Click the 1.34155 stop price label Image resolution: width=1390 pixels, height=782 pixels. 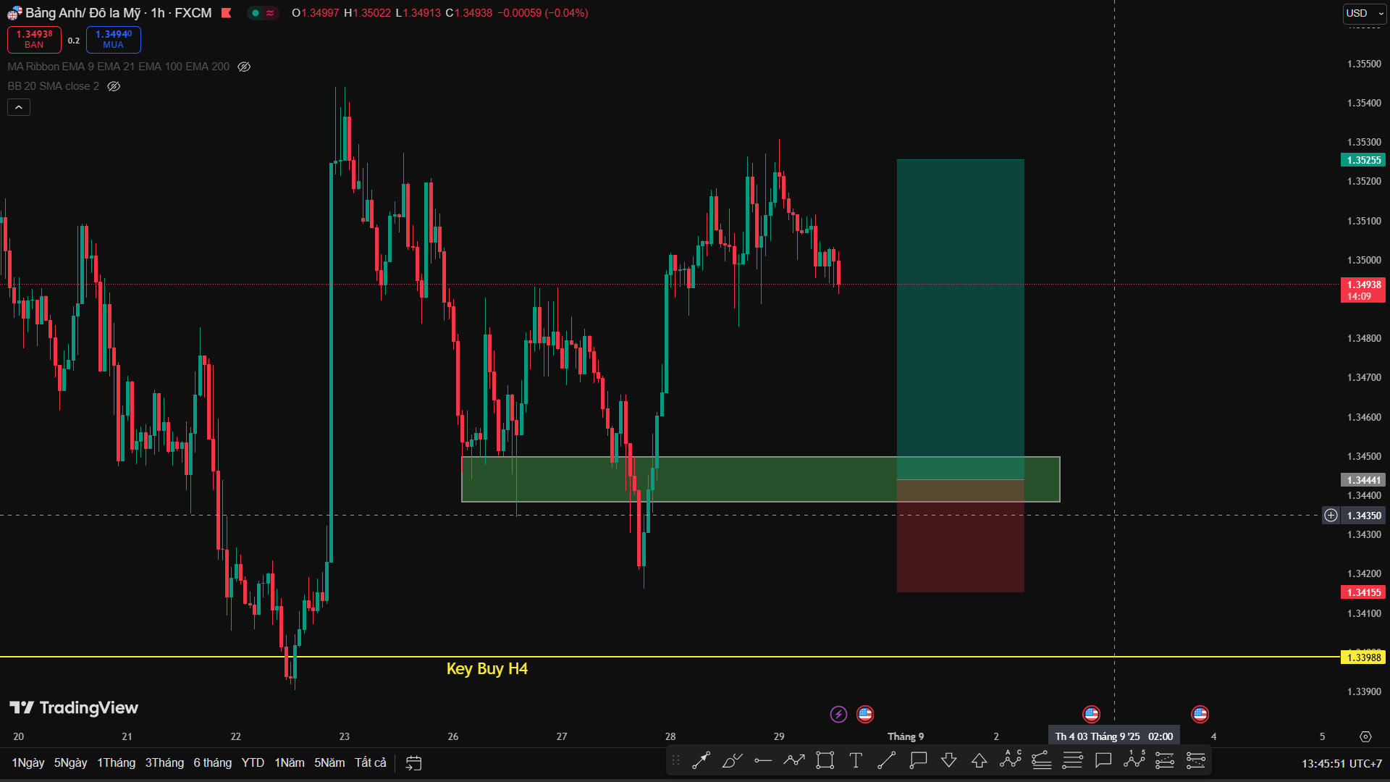pyautogui.click(x=1363, y=592)
